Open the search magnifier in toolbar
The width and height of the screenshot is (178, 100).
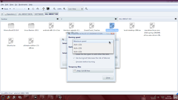point(86,9)
